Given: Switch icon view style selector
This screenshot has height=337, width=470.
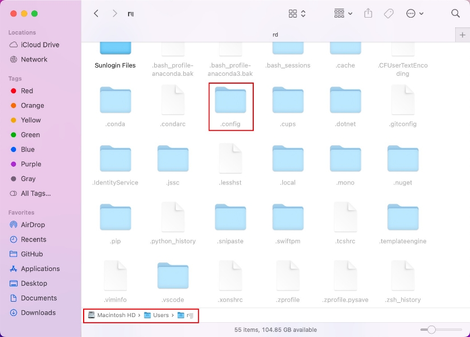Looking at the screenshot, I should click(297, 13).
